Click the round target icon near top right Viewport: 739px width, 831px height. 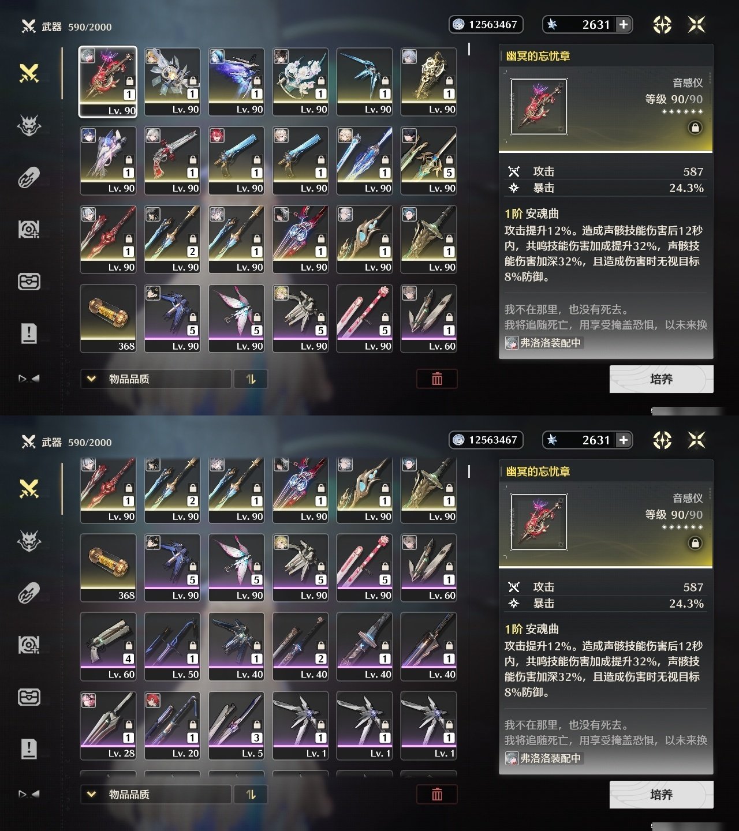pyautogui.click(x=662, y=24)
